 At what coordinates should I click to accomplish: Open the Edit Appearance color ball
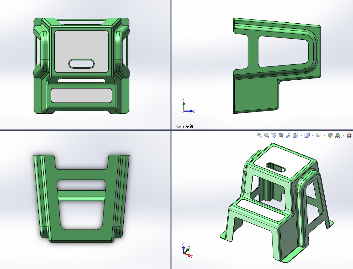(x=330, y=135)
